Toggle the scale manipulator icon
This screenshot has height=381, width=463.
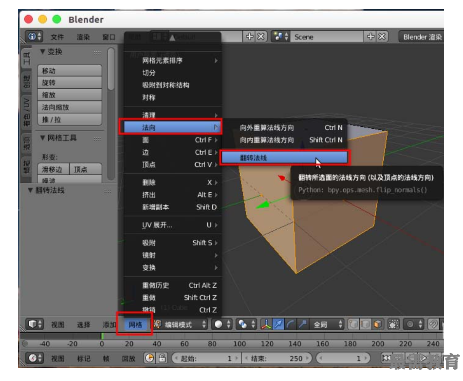pos(302,324)
